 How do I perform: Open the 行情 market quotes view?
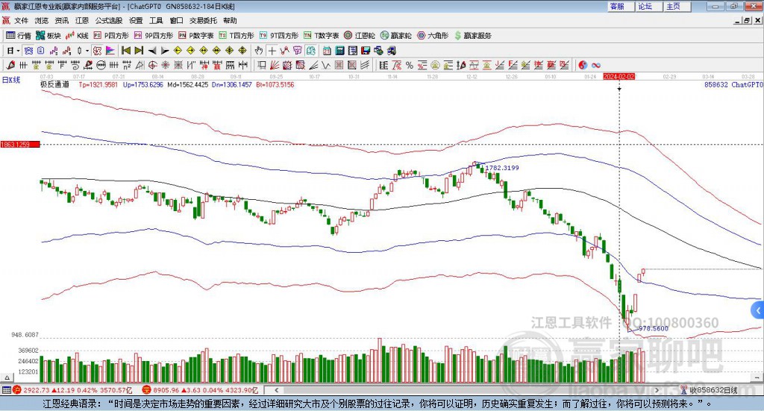pos(18,36)
